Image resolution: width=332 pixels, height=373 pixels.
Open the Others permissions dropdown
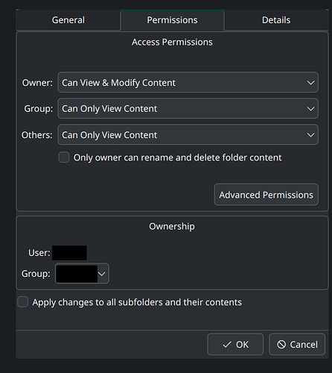pyautogui.click(x=188, y=134)
